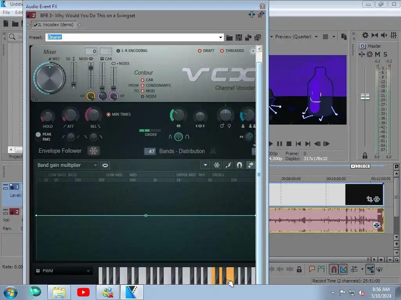Select the Contour CAR radio option

click(x=143, y=80)
